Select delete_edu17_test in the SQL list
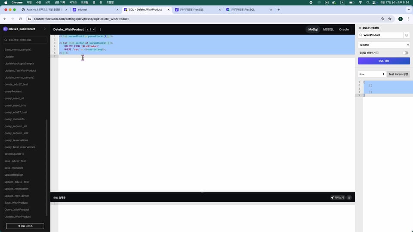The height and width of the screenshot is (232, 413). tap(16, 85)
